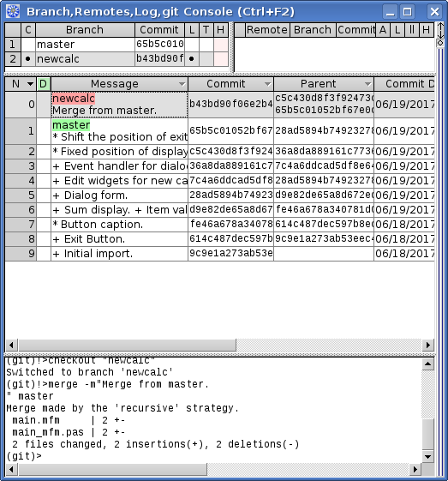448x481 pixels.
Task: Click the (git)> console prompt input line
Action: [213, 456]
